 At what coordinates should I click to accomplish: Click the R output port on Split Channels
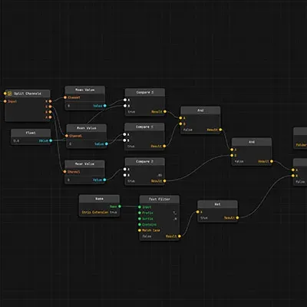click(x=50, y=101)
